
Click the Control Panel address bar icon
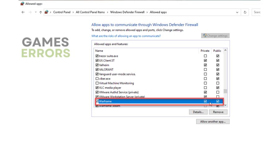click(x=46, y=12)
